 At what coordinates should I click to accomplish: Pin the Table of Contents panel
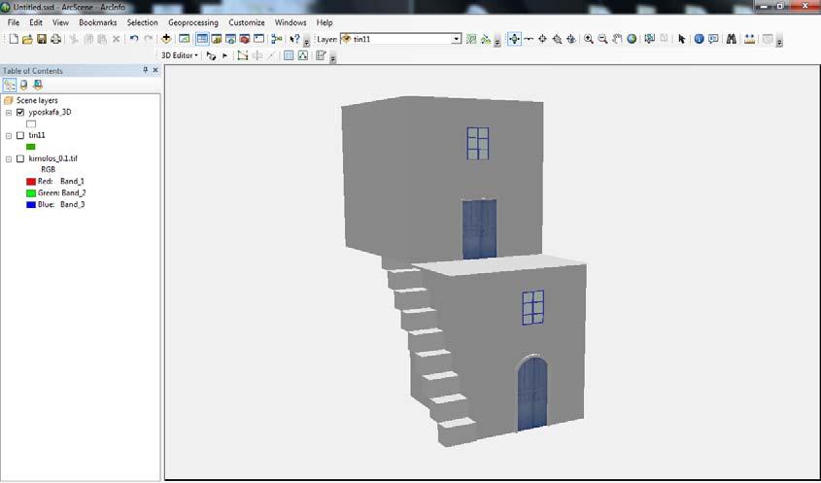(x=145, y=70)
